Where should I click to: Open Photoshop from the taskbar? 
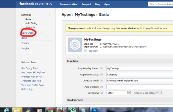(95, 110)
